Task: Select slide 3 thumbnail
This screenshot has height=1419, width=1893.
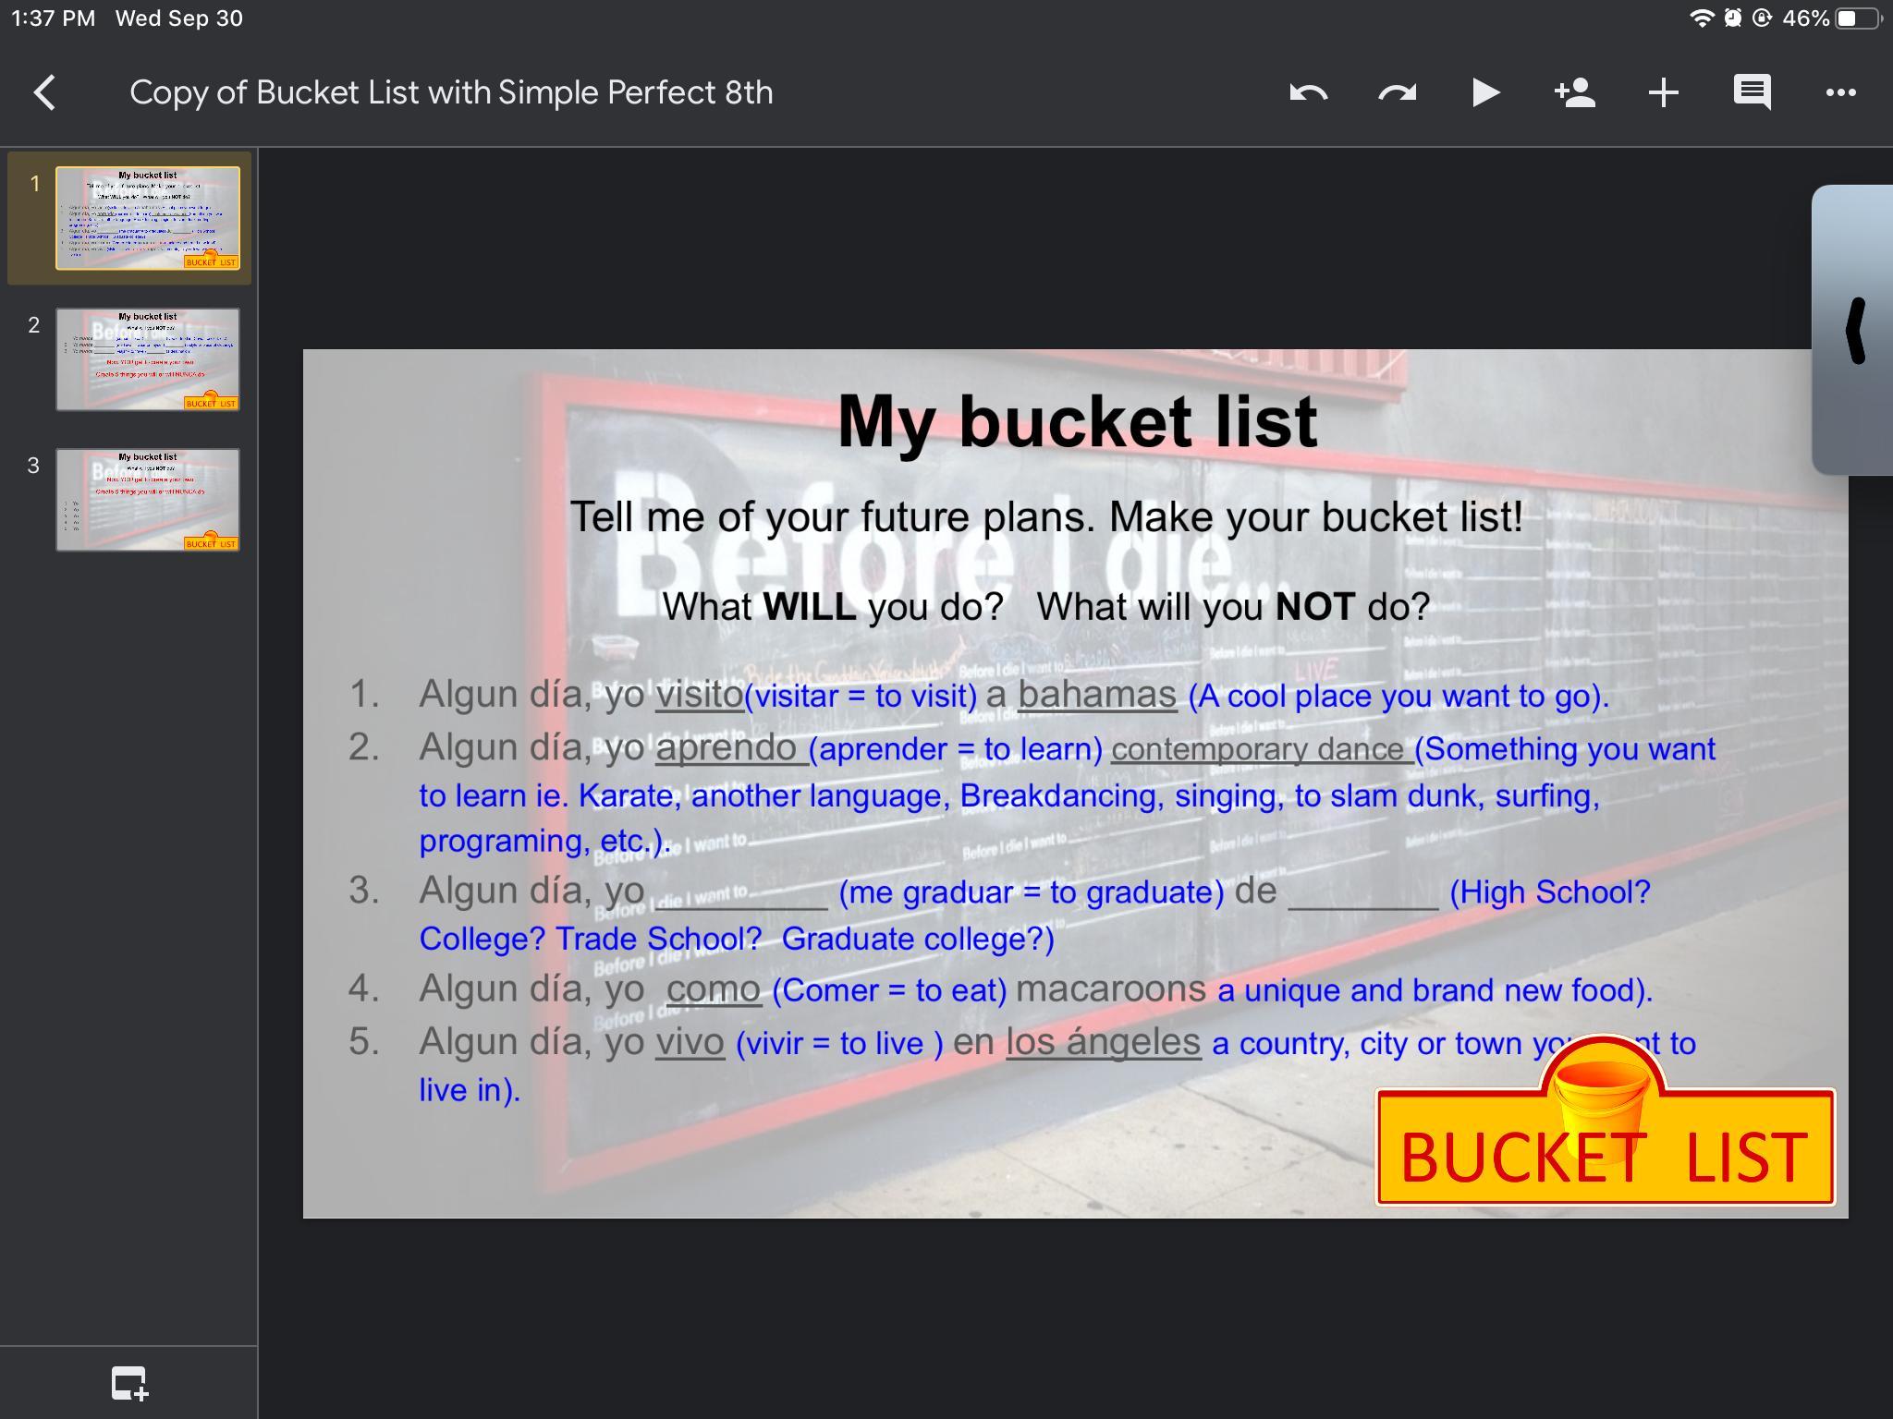Action: (x=148, y=500)
